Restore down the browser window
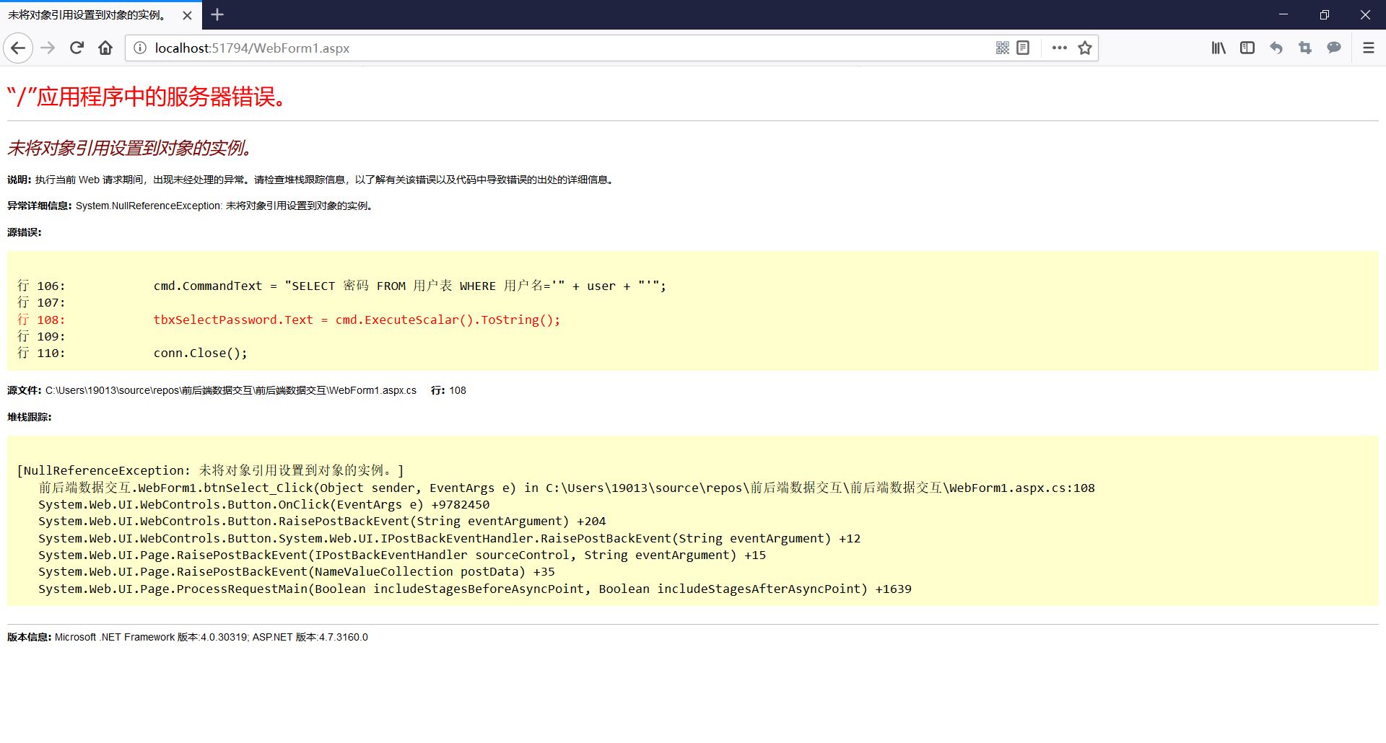 (x=1325, y=14)
